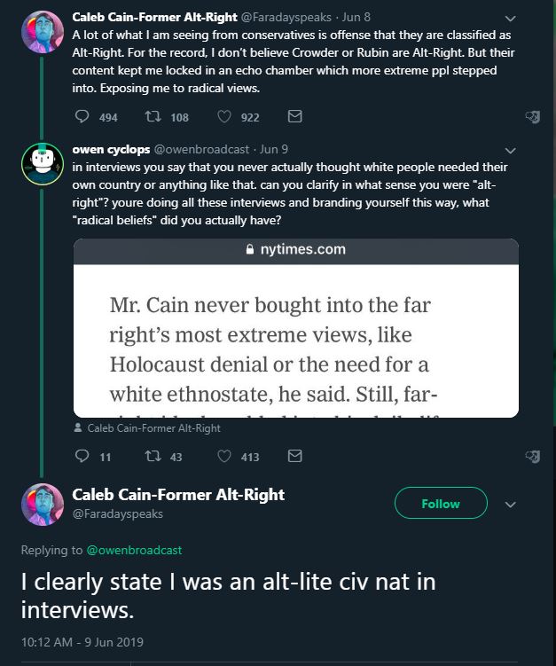
Task: Open the chevron menu on Caleb Cain's first tweet
Action: 509,18
